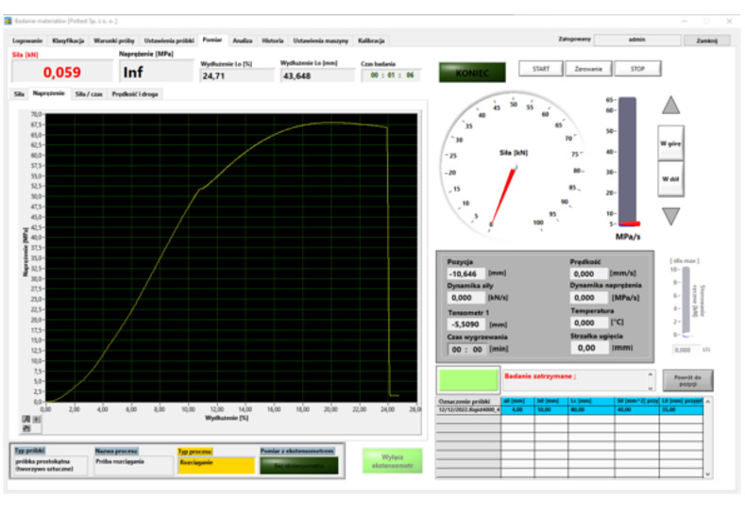
Task: Show the Naprężenie chart tab
Action: pos(48,93)
